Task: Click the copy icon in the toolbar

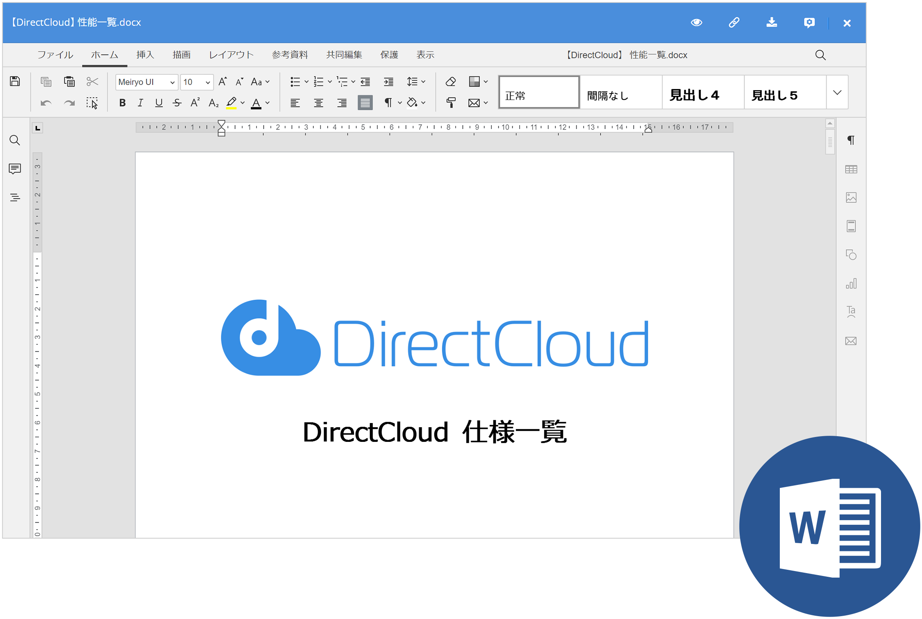Action: (46, 82)
